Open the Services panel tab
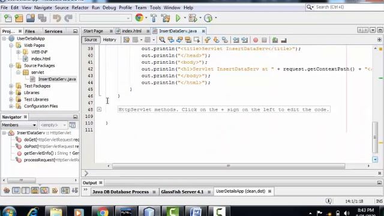This screenshot has height=216, width=384. 53,31
